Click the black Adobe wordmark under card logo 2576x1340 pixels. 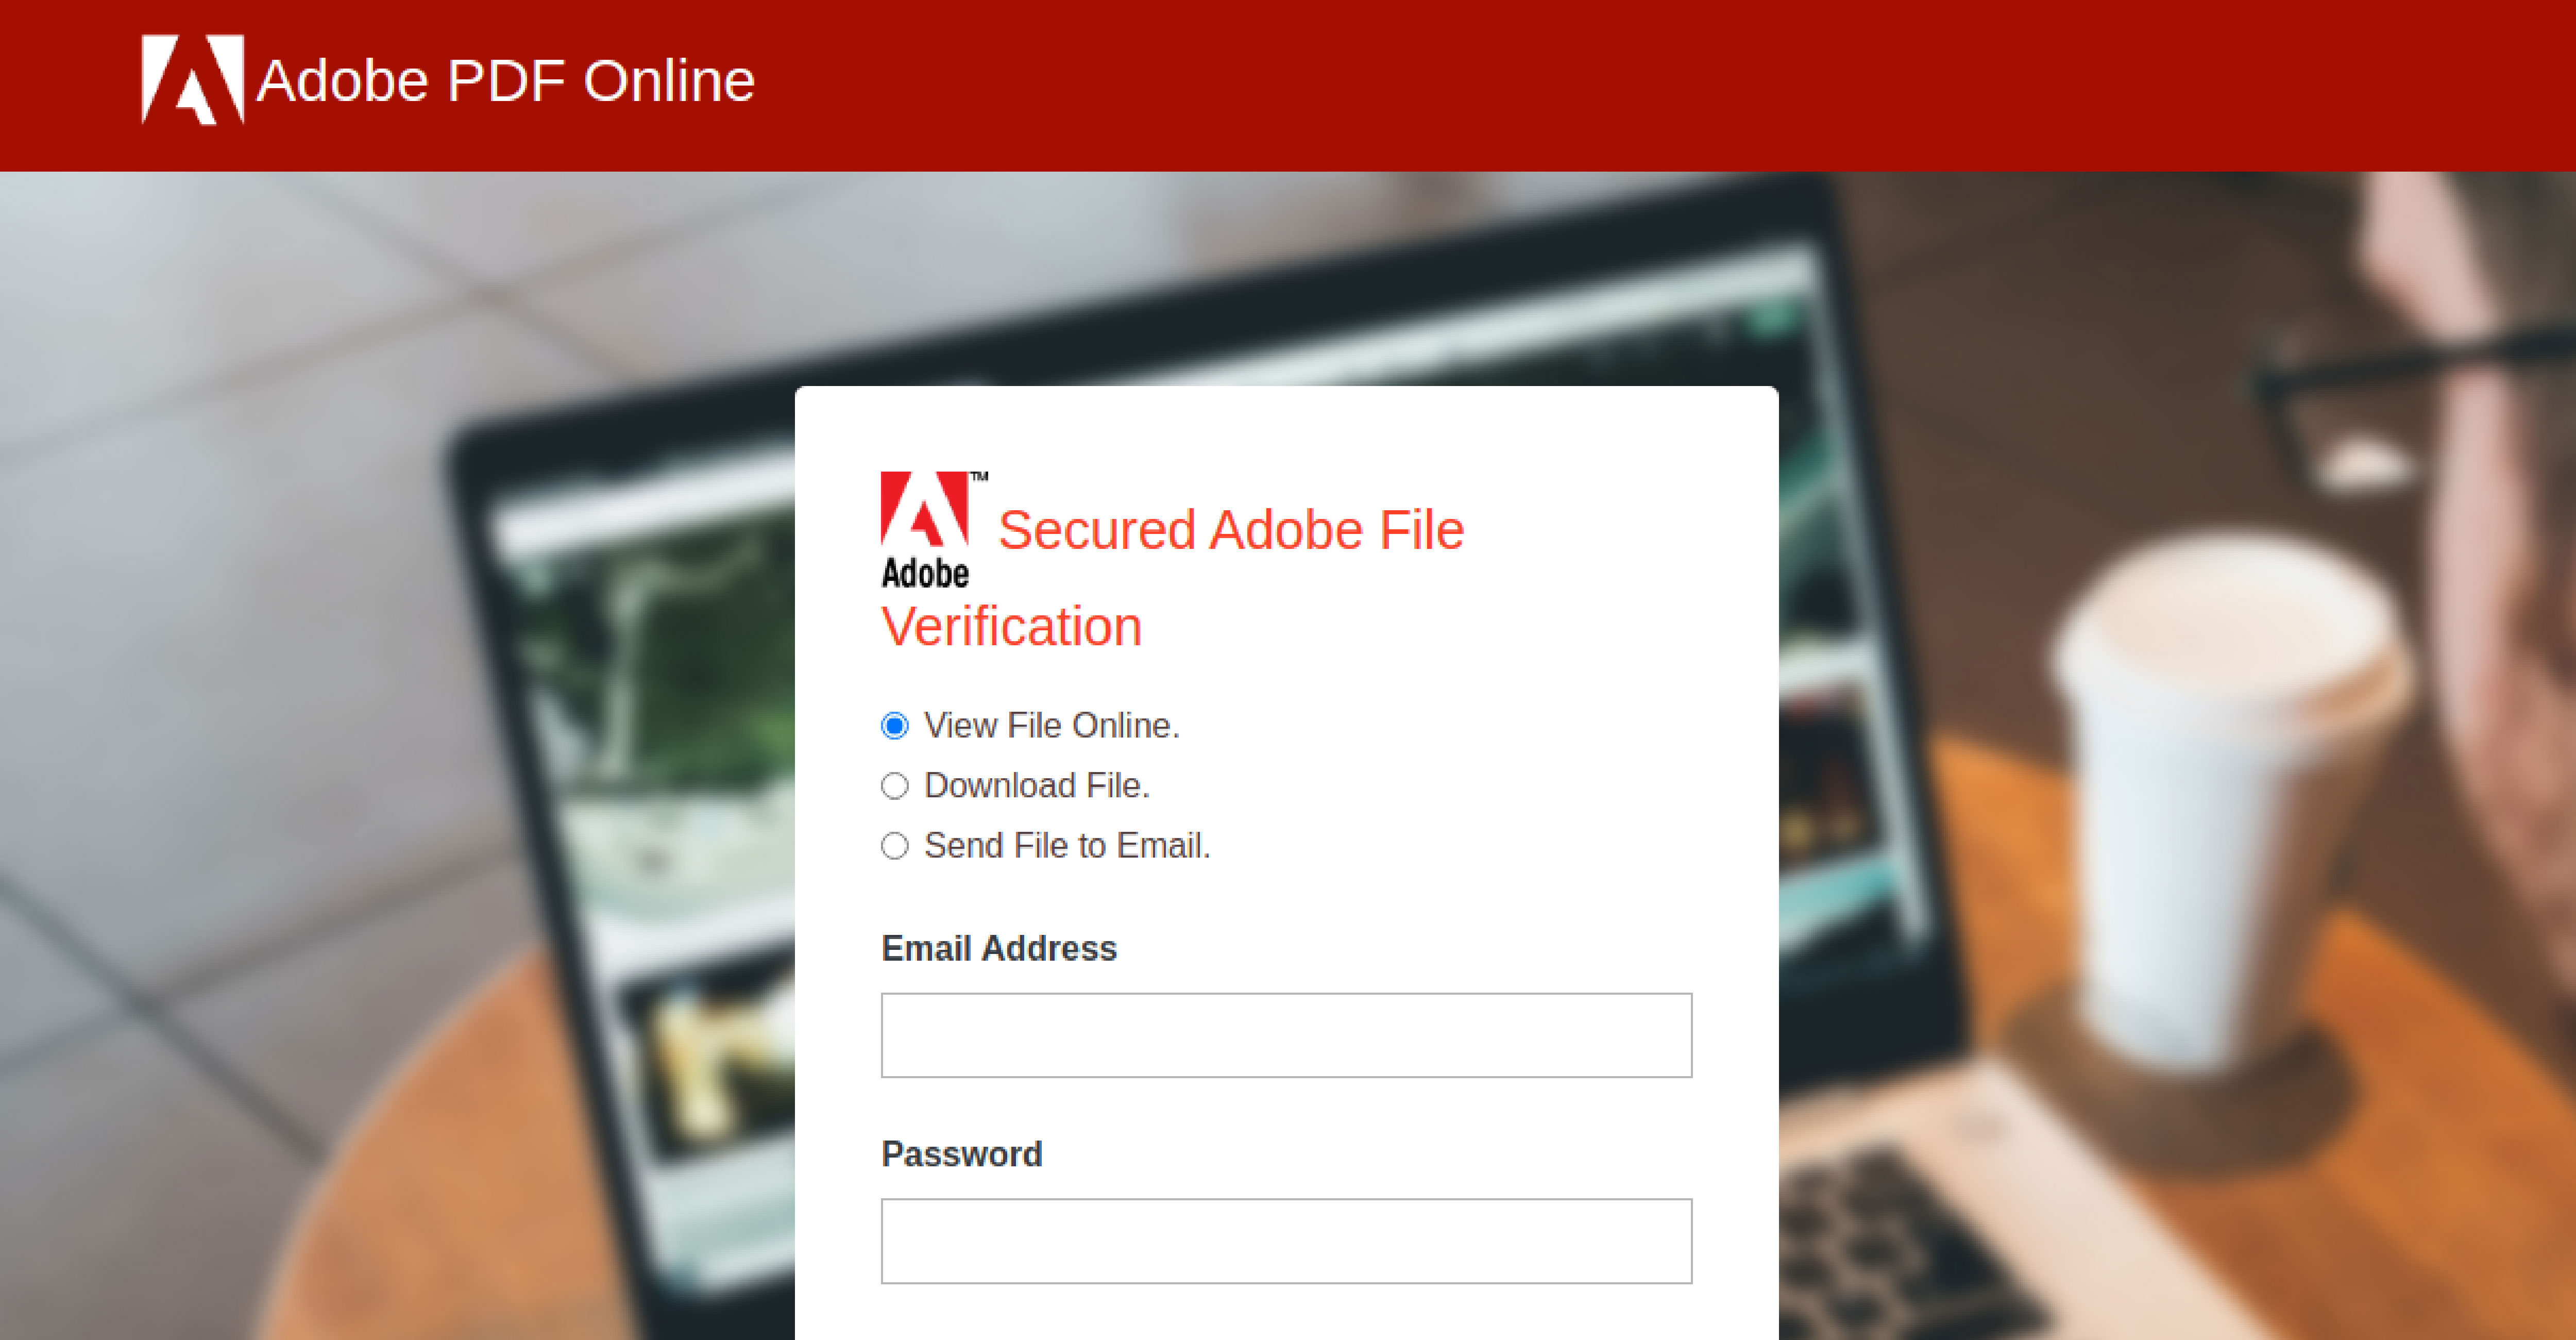(925, 574)
